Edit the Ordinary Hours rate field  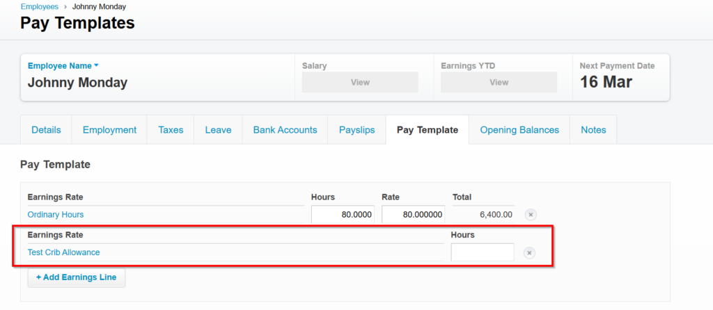coord(414,215)
